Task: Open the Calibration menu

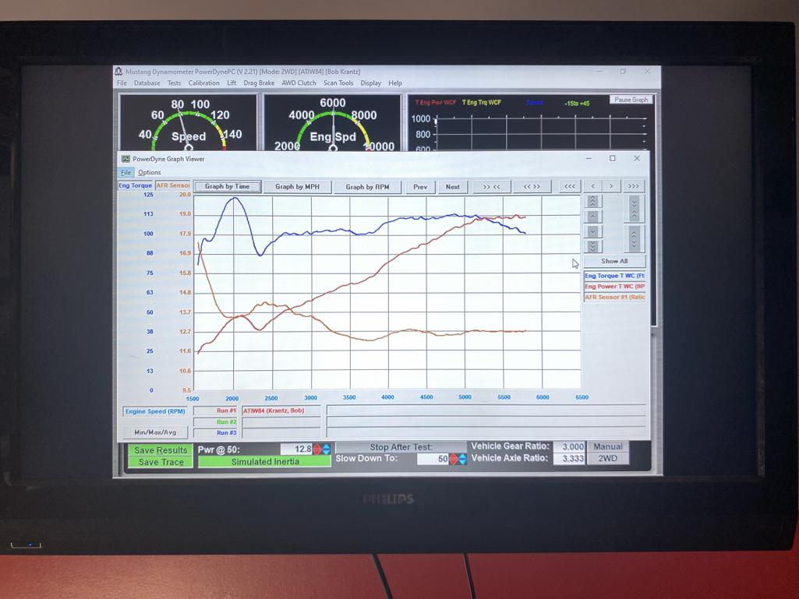Action: 203,83
